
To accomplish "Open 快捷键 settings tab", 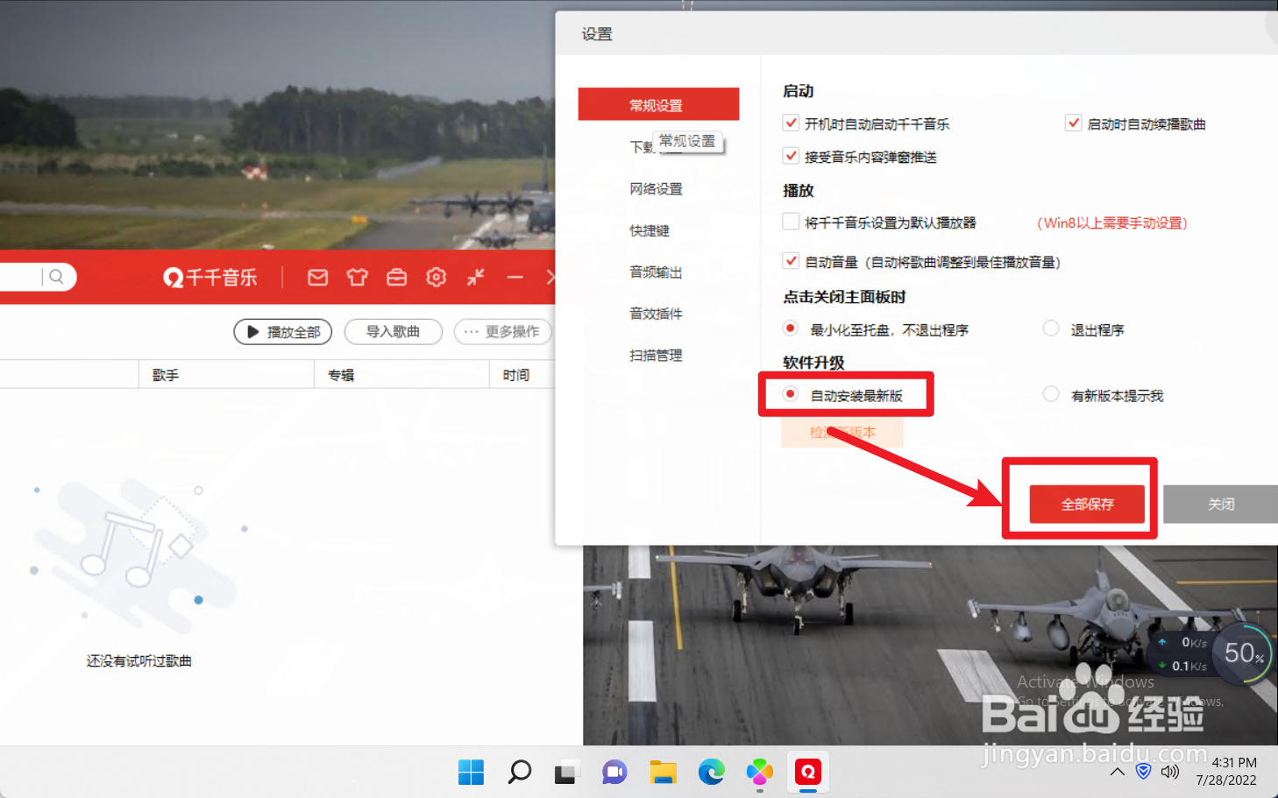I will pyautogui.click(x=650, y=230).
